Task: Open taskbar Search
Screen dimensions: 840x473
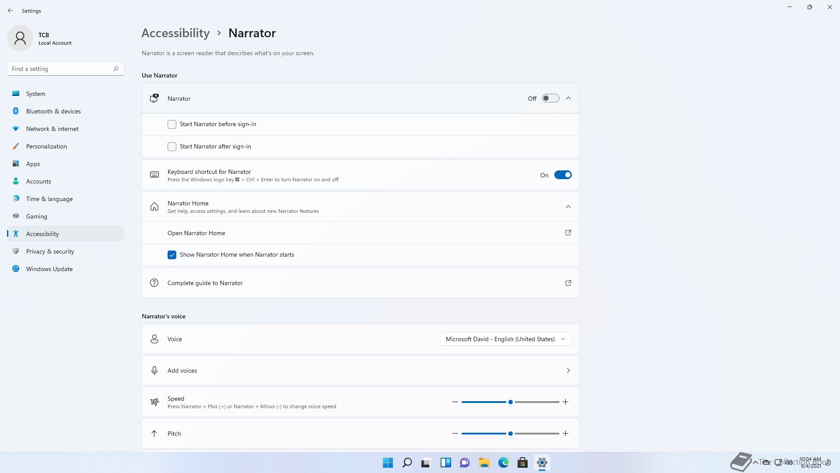Action: pos(407,462)
